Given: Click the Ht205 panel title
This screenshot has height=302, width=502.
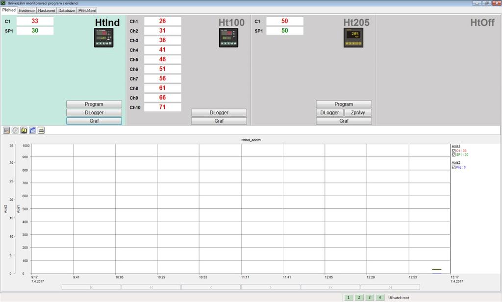Looking at the screenshot, I should coord(356,23).
